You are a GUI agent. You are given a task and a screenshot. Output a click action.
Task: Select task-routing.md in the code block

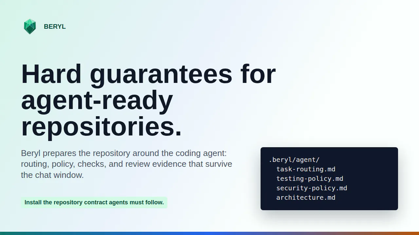(306, 169)
